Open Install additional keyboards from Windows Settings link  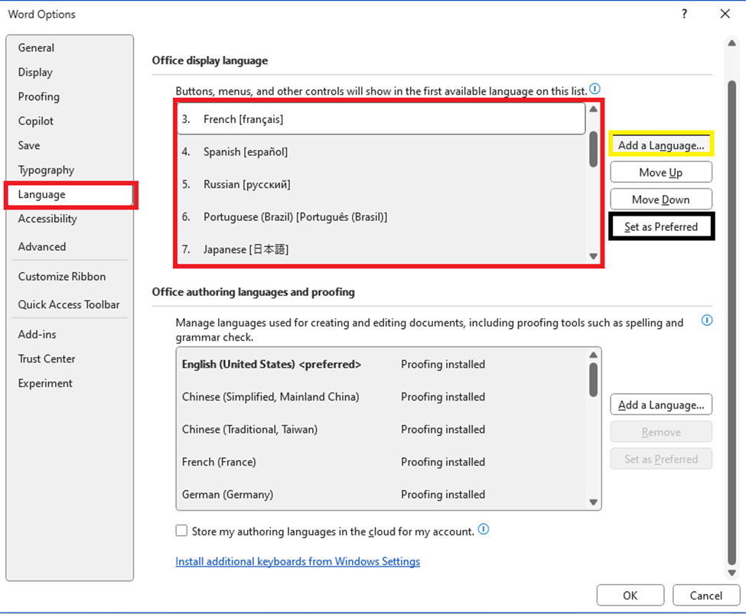(x=298, y=562)
